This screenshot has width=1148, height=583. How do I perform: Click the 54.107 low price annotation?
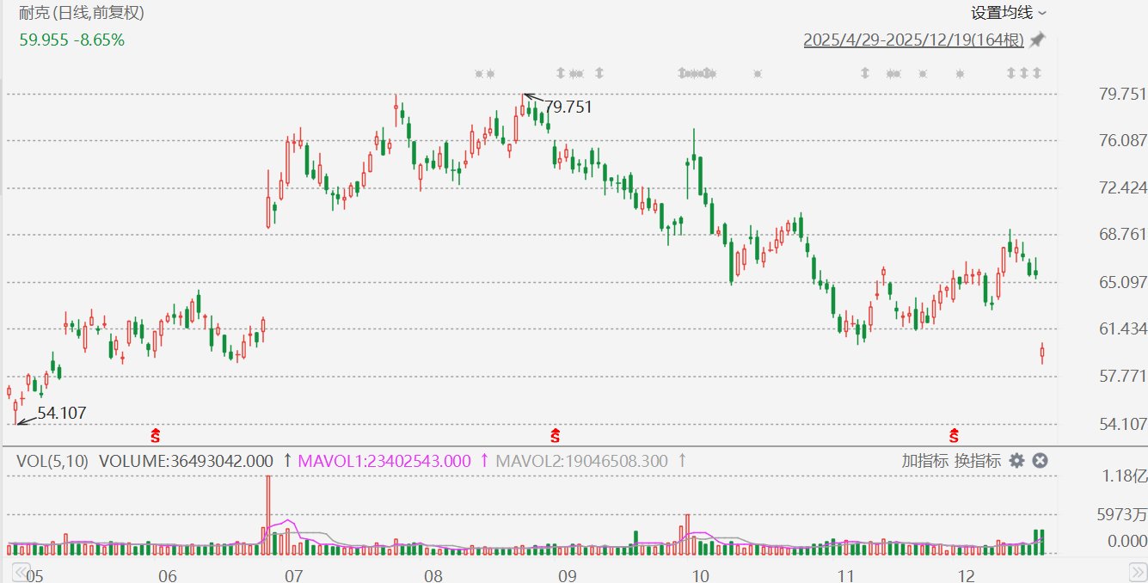(62, 413)
